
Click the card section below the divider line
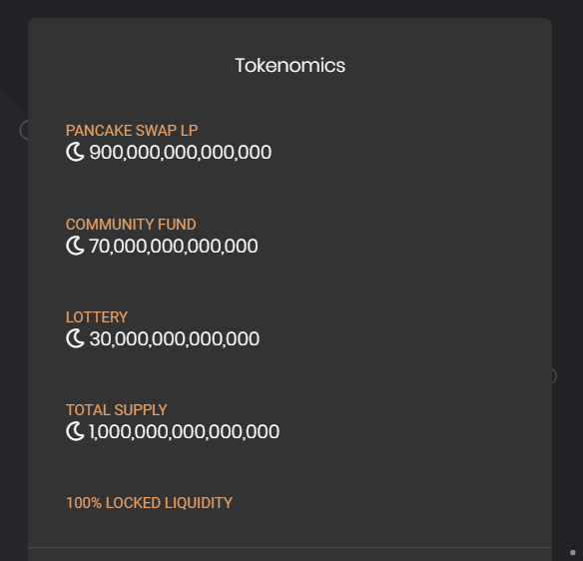pos(291,555)
